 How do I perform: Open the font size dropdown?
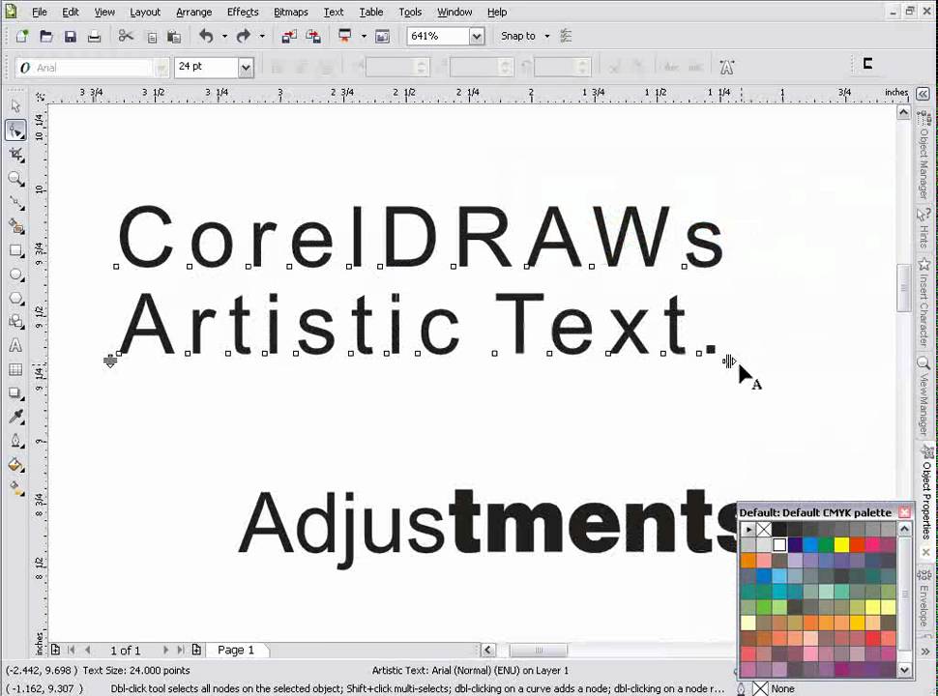246,68
